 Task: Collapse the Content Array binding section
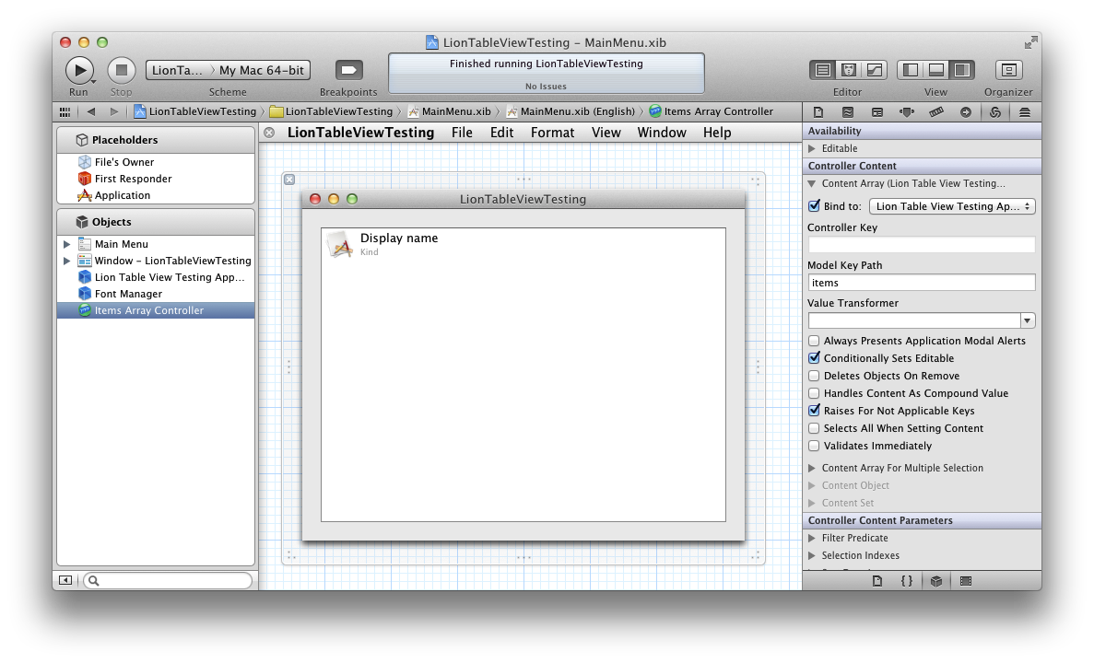(811, 183)
